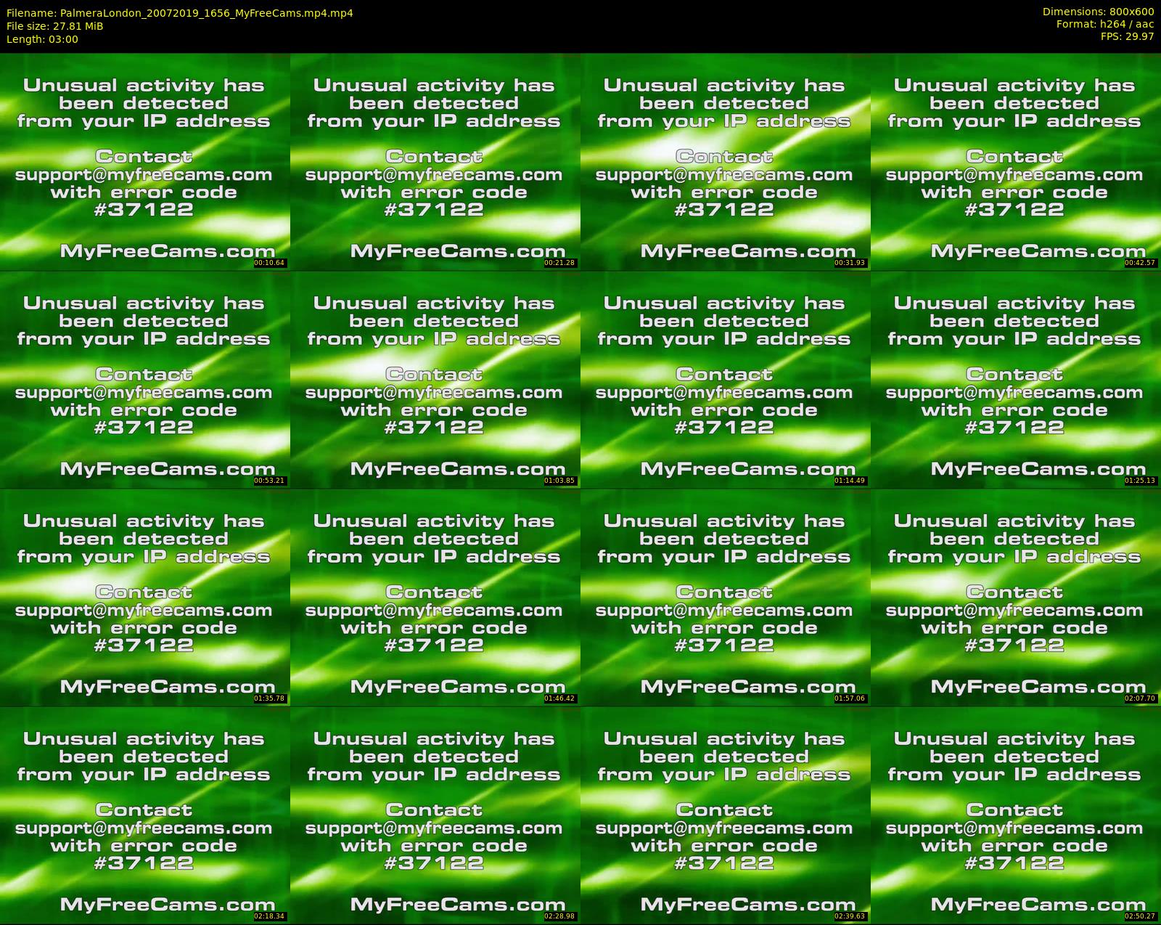Select the 'FPS: 29.97' header text
Screen dimensions: 1161x925
(x=1127, y=36)
